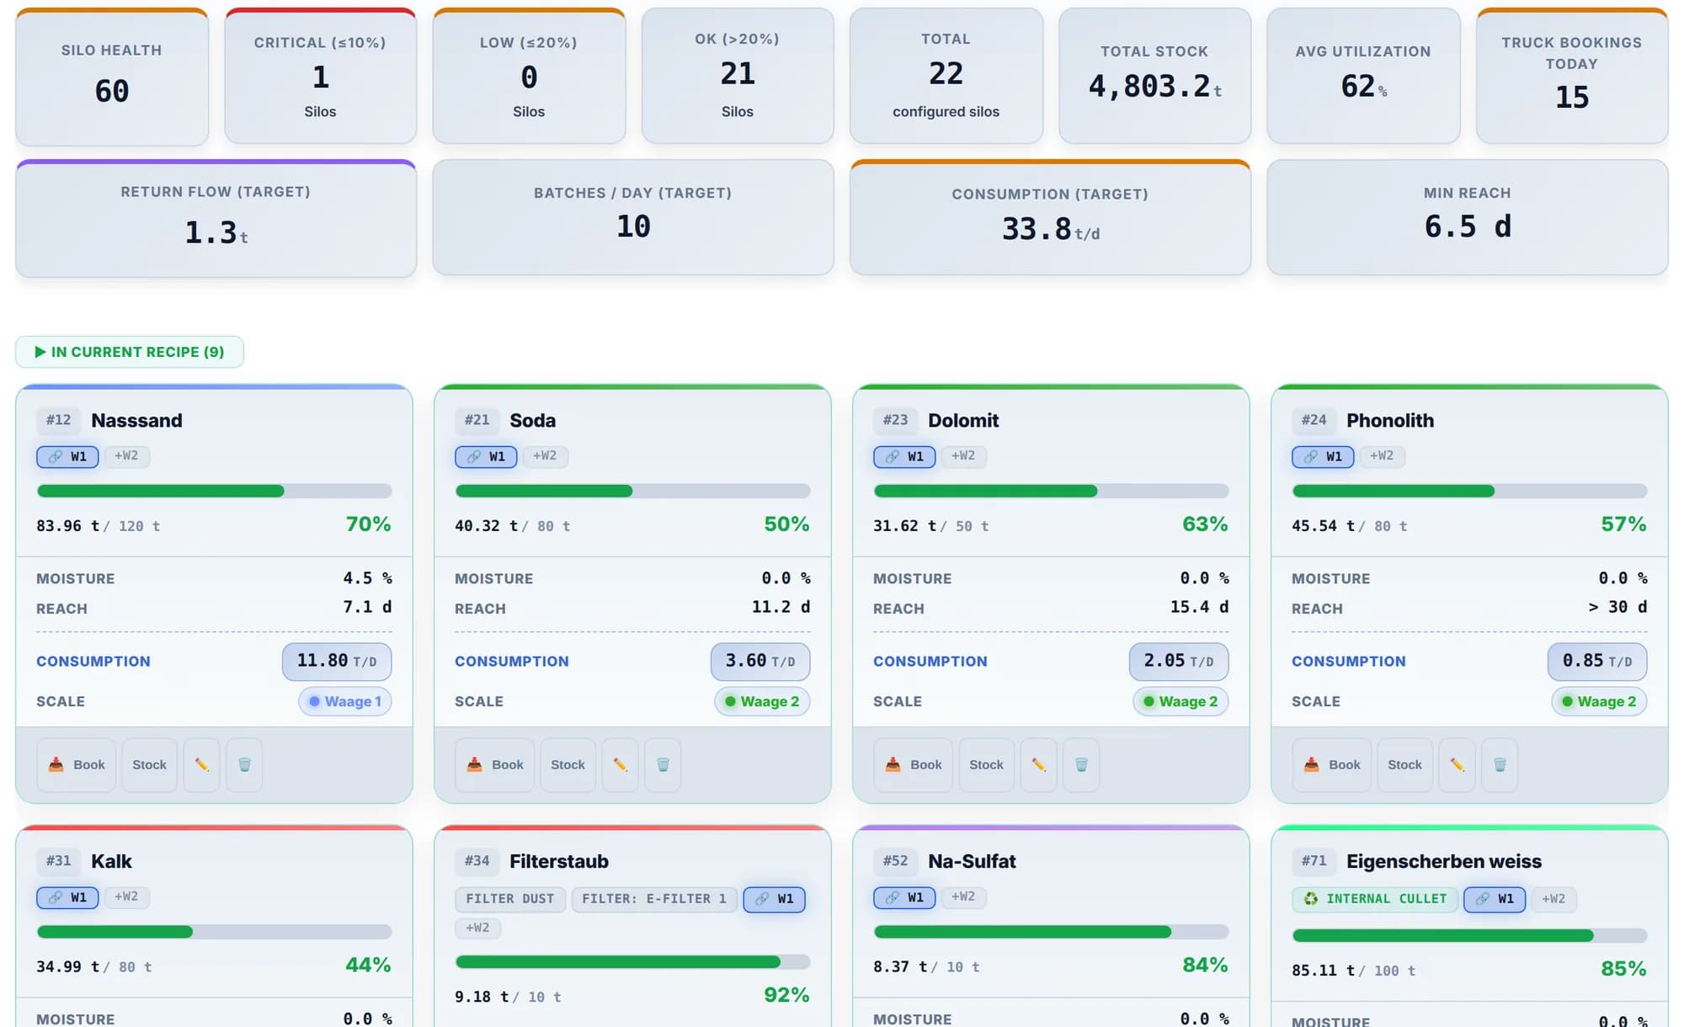Click the Batches / Day (Target) tile
The height and width of the screenshot is (1027, 1684).
(x=633, y=217)
